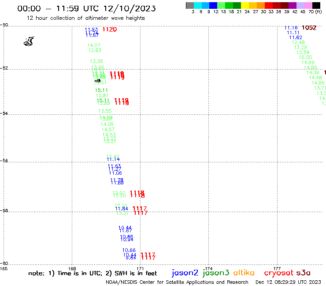The height and width of the screenshot is (286, 326).
Task: Click the jason3 satellite legend label
Action: pos(216,273)
